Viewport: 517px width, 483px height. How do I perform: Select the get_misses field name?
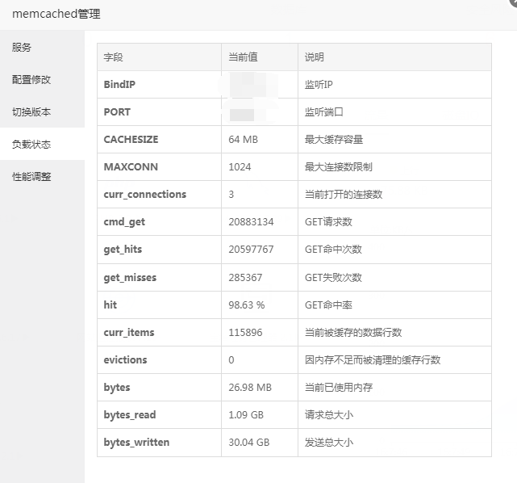pyautogui.click(x=130, y=278)
